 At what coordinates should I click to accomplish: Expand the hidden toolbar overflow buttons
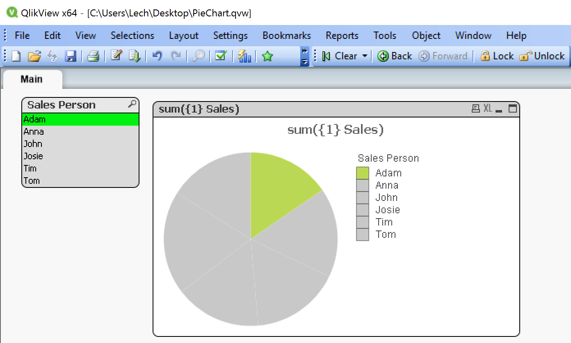click(x=305, y=56)
